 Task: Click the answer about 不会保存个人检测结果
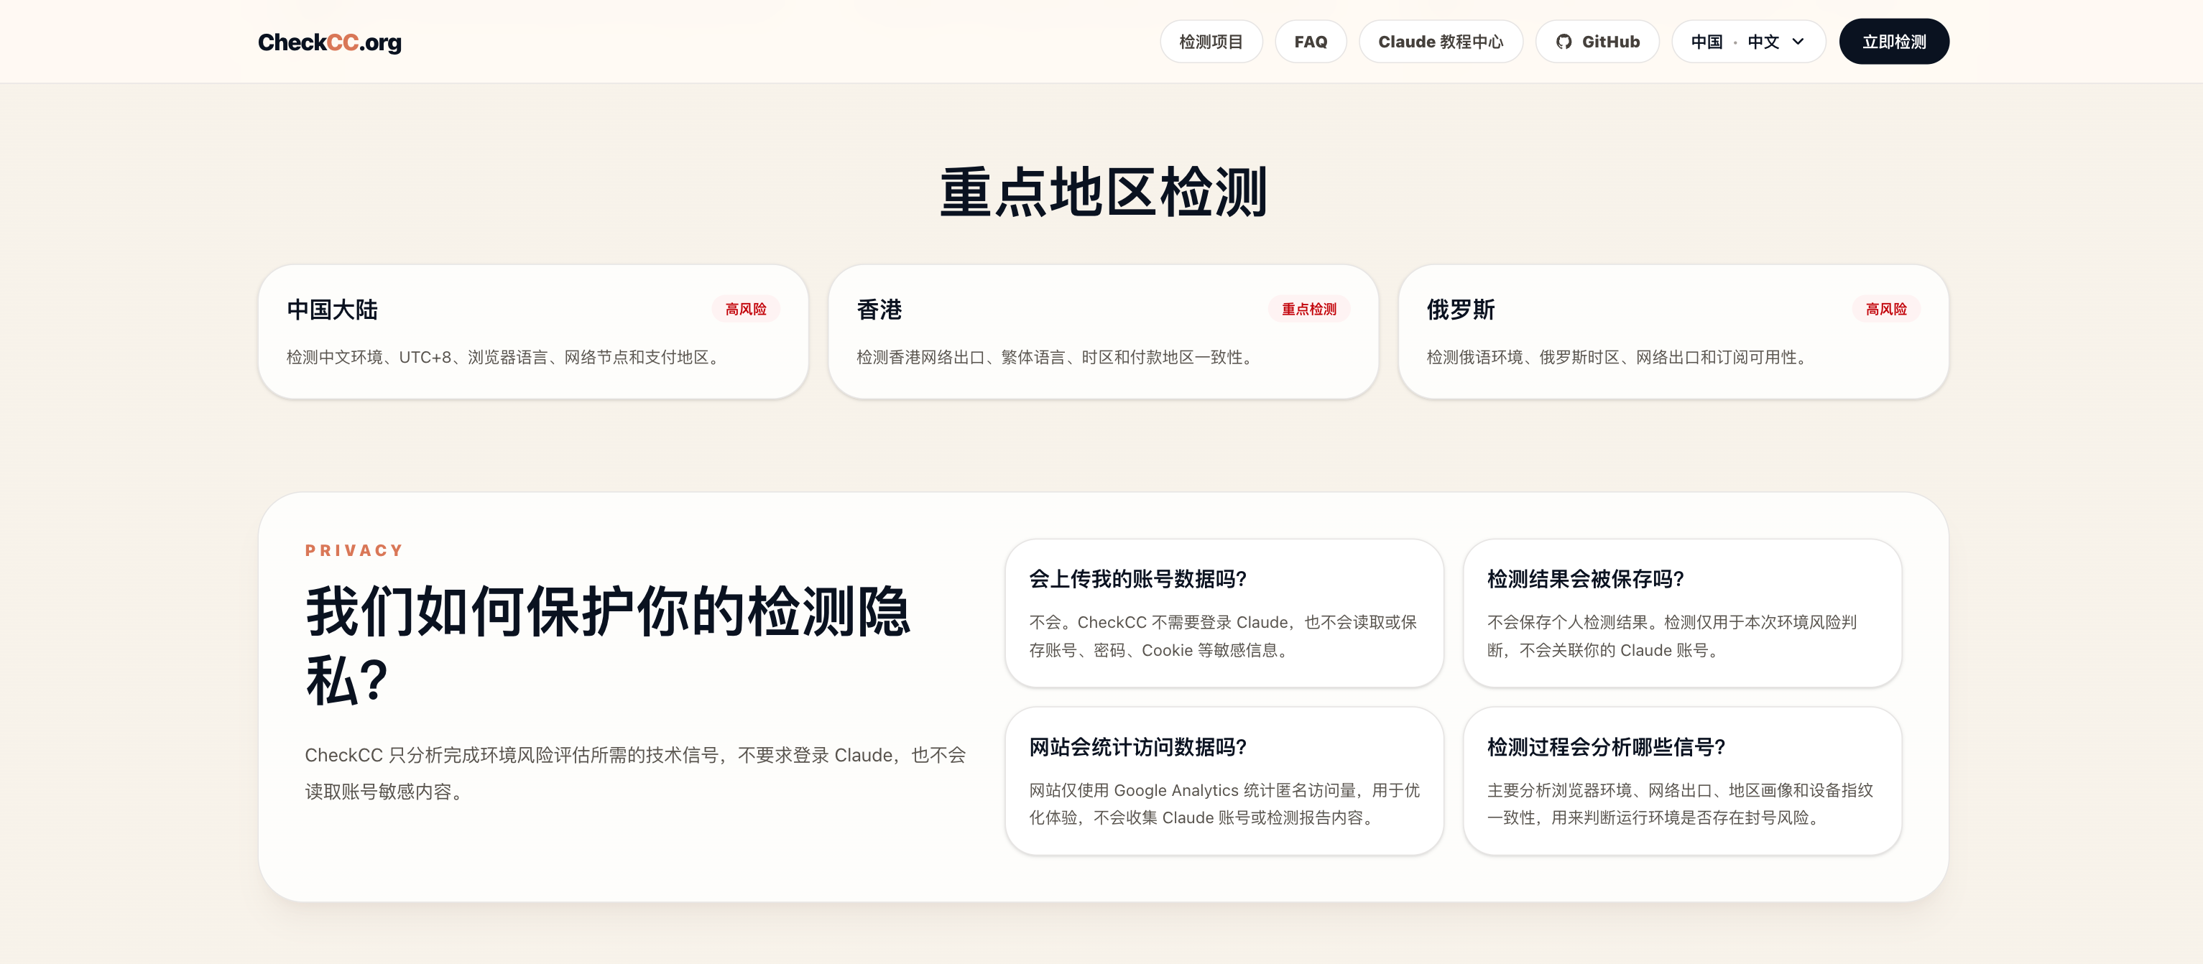coord(1672,636)
